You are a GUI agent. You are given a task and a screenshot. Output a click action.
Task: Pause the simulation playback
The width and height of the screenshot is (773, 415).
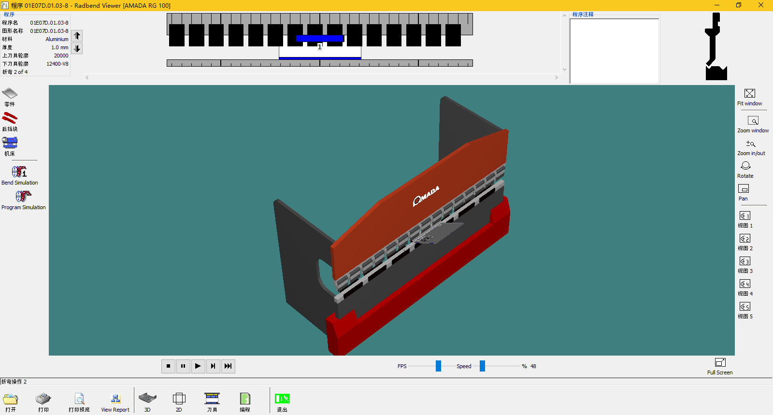tap(183, 366)
